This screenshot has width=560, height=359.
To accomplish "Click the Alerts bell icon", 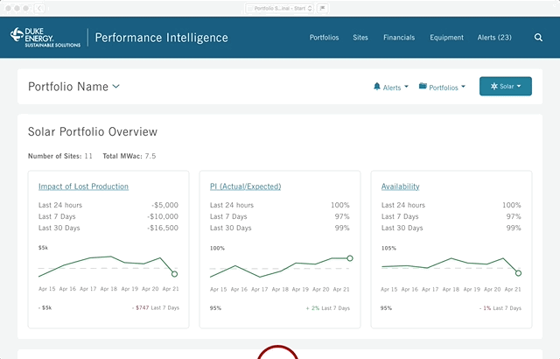I will [377, 87].
